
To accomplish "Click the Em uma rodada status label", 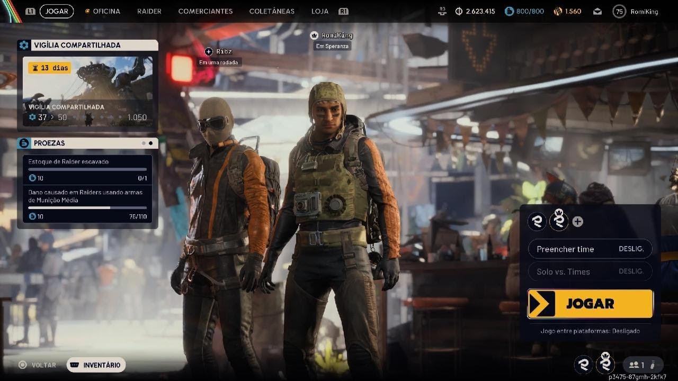I will [218, 62].
